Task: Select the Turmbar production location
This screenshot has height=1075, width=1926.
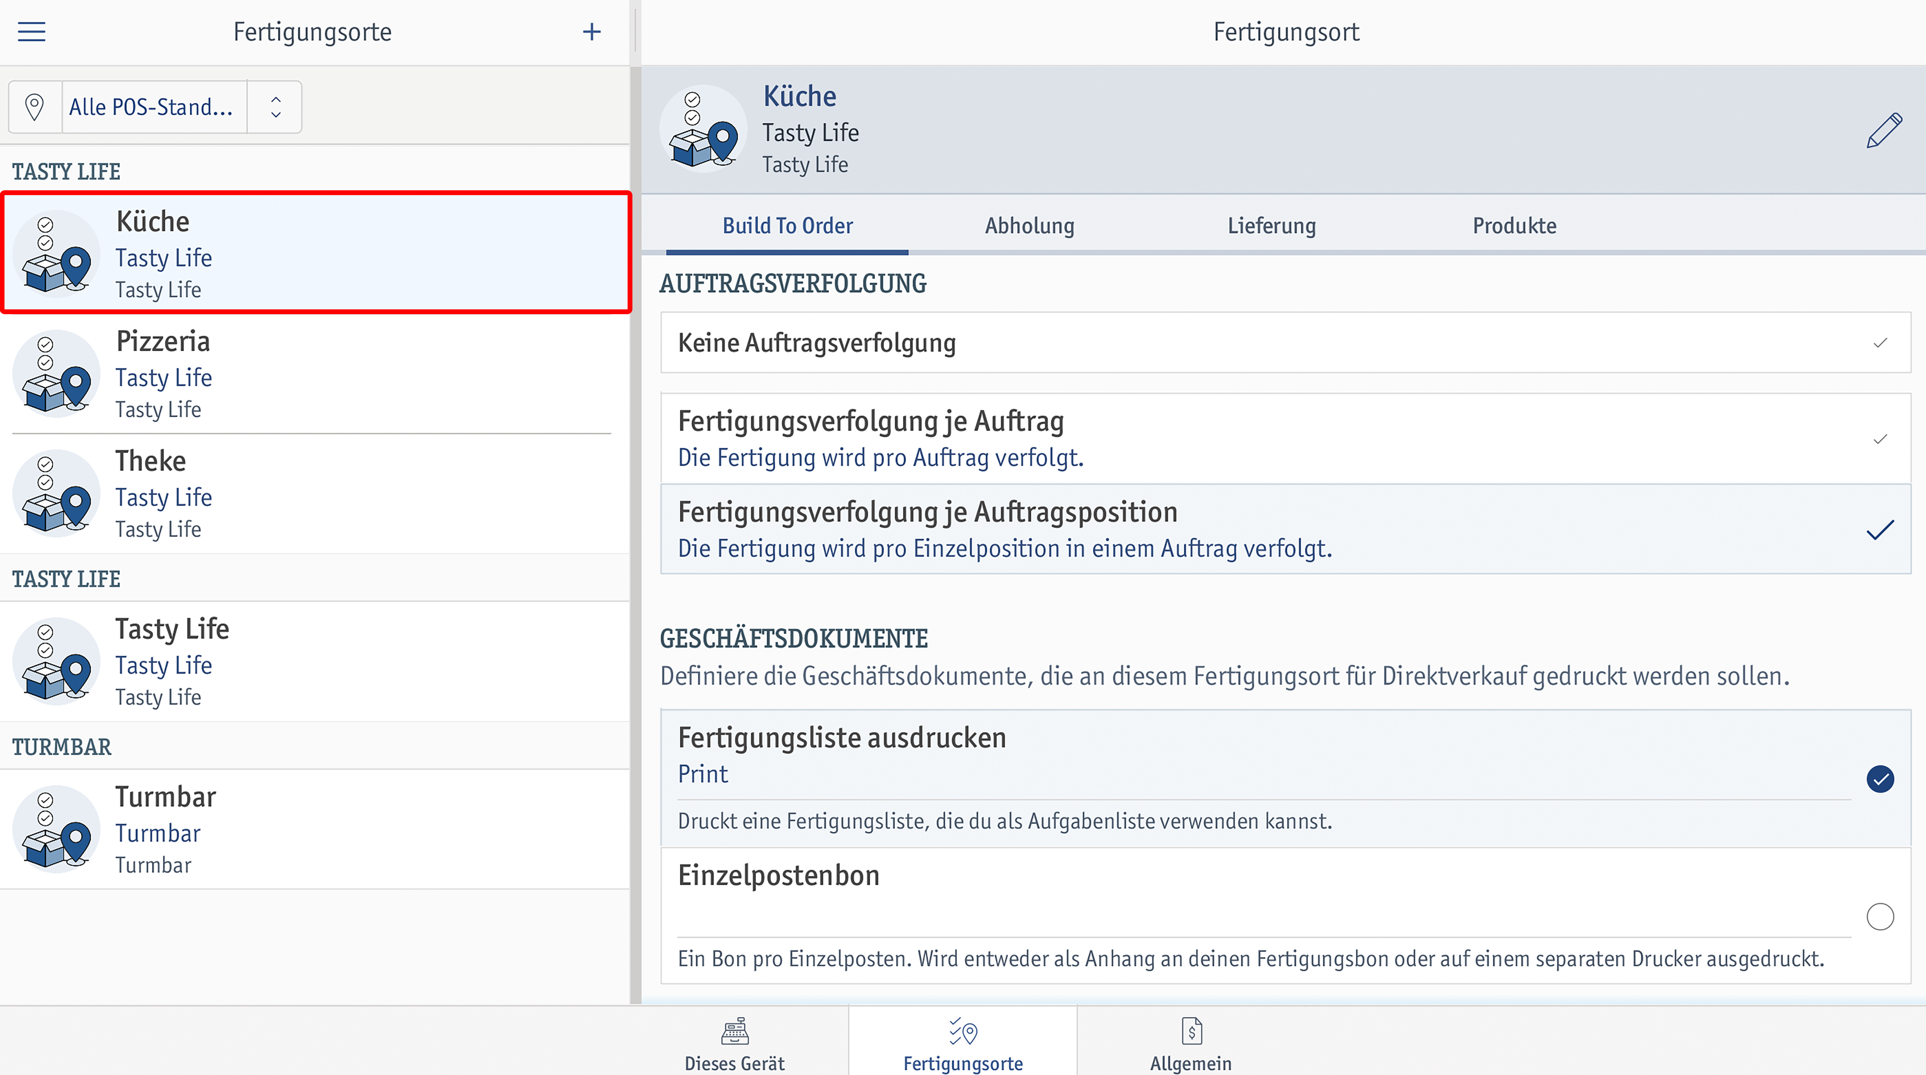Action: (315, 830)
